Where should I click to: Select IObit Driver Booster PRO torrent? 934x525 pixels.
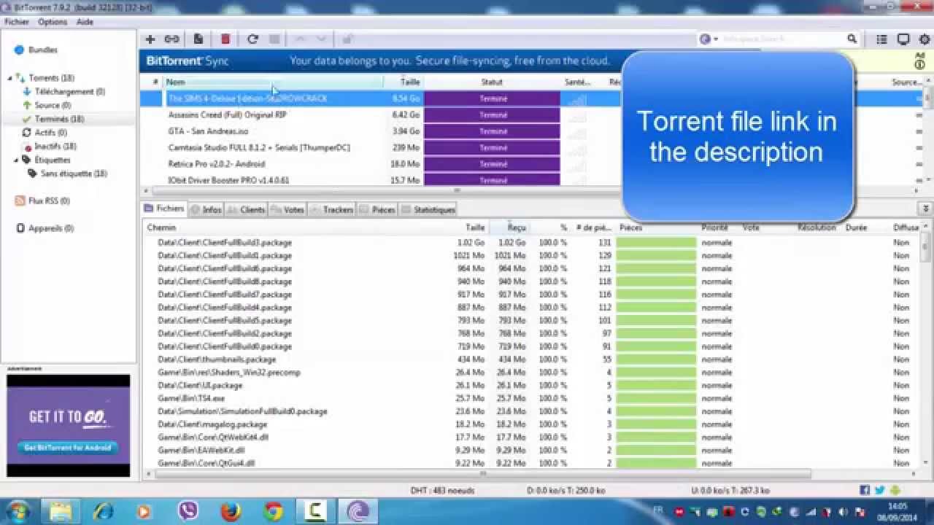pos(228,180)
